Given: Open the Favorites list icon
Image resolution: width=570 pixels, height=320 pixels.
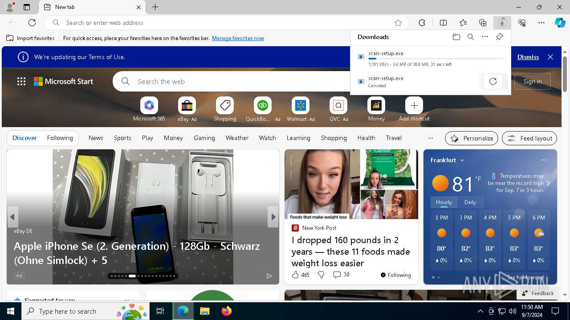Looking at the screenshot, I should [x=463, y=23].
